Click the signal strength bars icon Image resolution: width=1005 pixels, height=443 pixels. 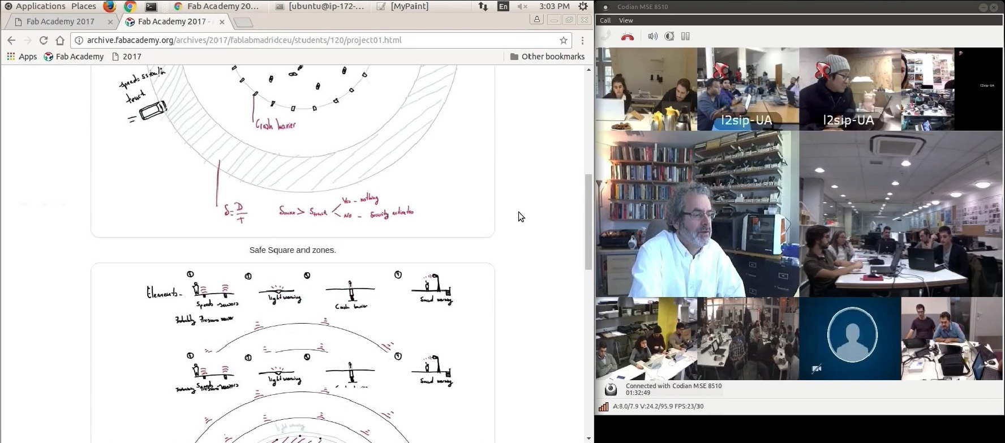pyautogui.click(x=603, y=406)
